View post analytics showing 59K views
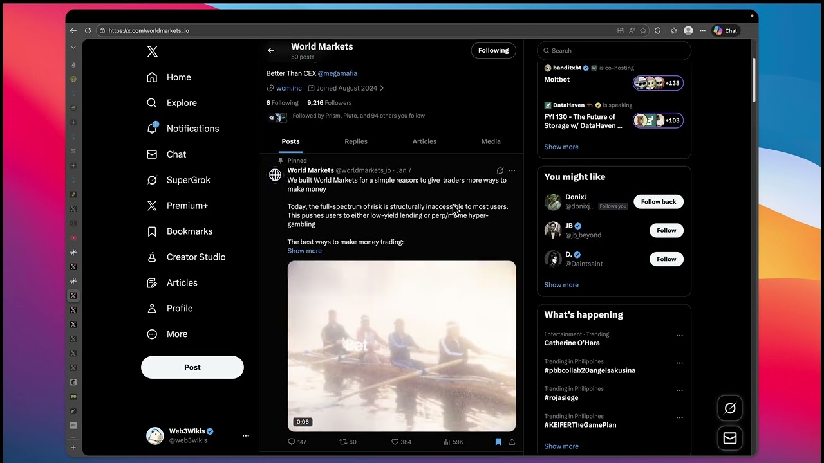The width and height of the screenshot is (824, 463). point(453,442)
